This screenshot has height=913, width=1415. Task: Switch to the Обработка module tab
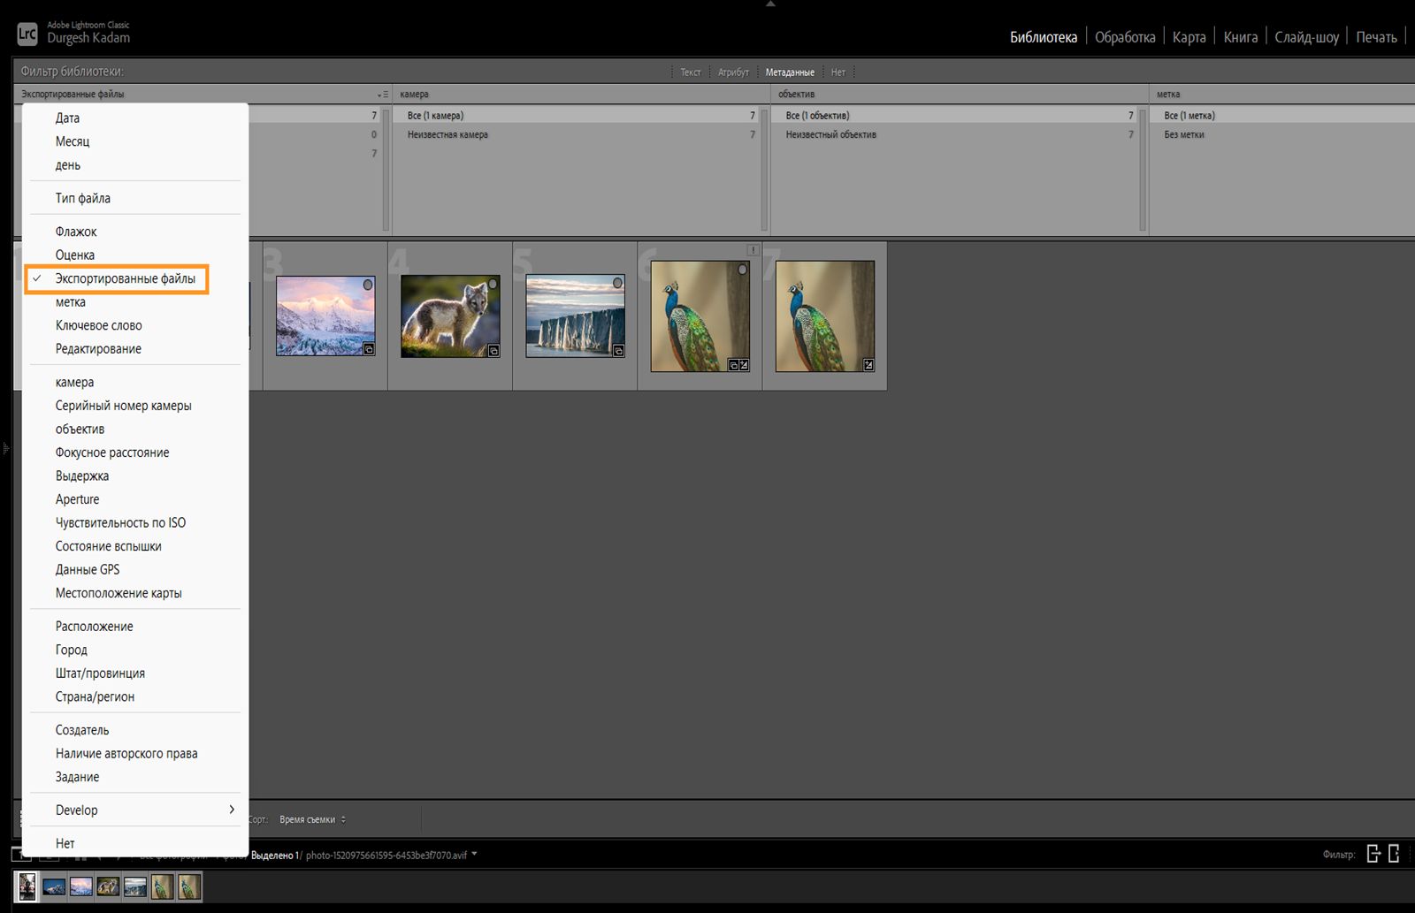click(1124, 37)
